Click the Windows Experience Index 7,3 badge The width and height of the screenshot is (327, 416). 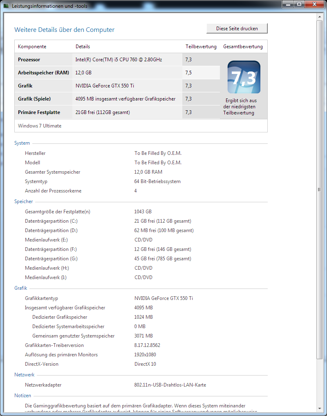pyautogui.click(x=244, y=77)
